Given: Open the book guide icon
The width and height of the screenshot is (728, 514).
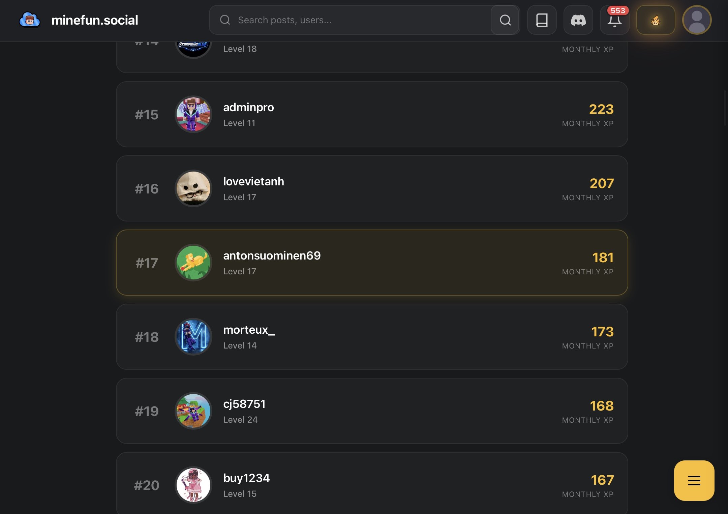Looking at the screenshot, I should (542, 20).
